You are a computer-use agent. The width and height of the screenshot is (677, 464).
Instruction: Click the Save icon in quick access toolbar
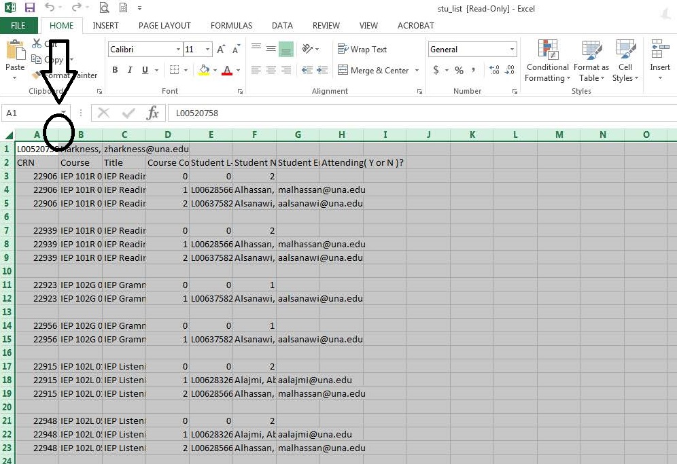29,8
